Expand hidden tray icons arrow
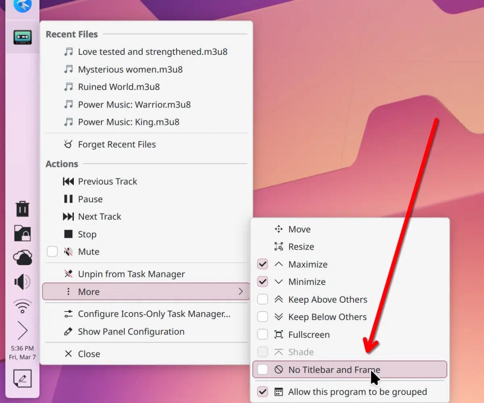Viewport: 484px width, 403px height. [x=23, y=330]
